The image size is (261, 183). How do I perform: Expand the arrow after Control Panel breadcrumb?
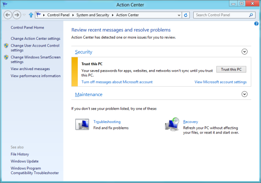[x=73, y=15]
